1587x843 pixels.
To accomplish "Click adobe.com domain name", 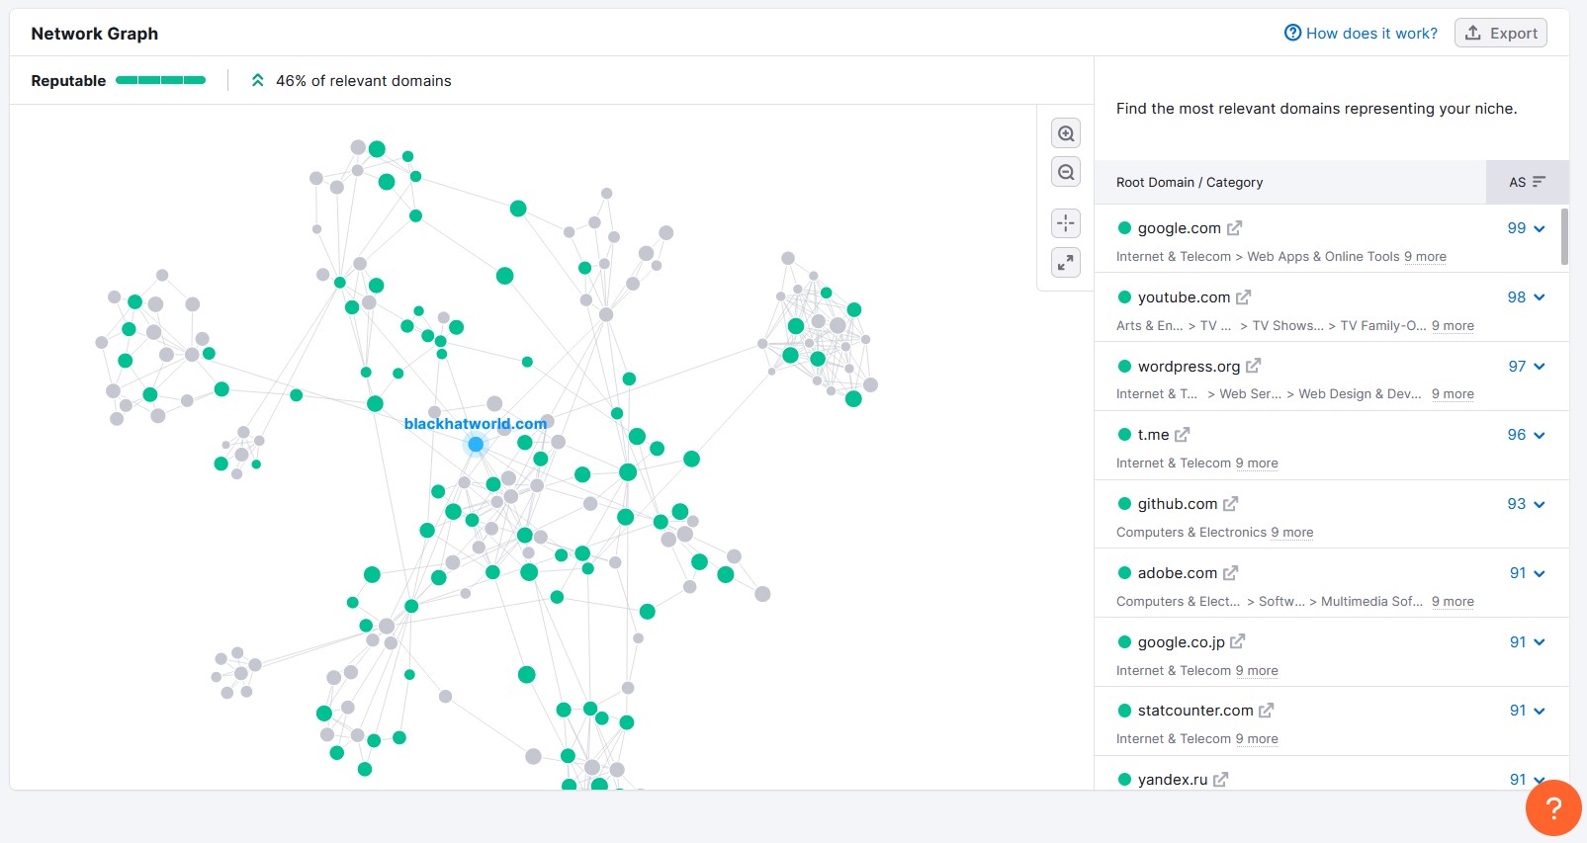I will [1178, 573].
